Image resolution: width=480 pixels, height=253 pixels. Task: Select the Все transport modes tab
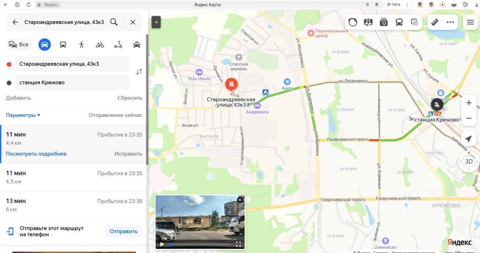[19, 45]
